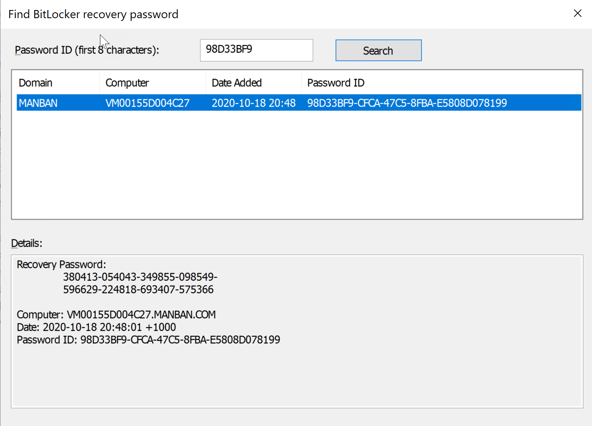Click the Computer line in Details
The height and width of the screenshot is (426, 592).
[116, 315]
